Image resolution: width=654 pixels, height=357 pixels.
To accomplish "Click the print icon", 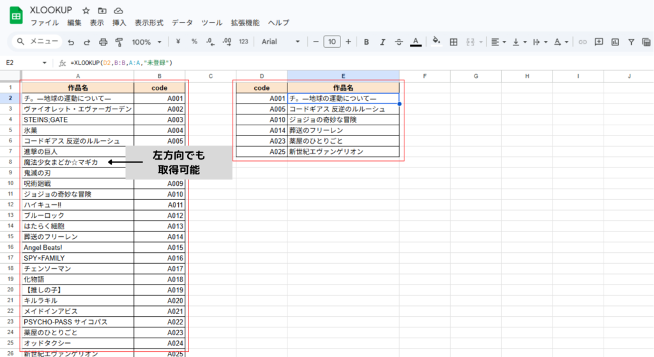I will tap(103, 42).
